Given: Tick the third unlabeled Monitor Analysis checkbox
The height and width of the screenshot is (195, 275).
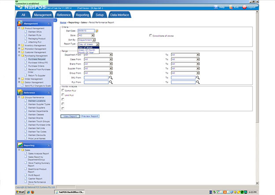Looking at the screenshot, I should click(x=63, y=99).
